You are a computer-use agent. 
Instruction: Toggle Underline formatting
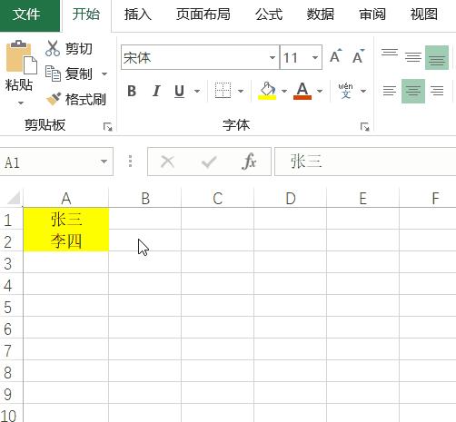point(179,91)
